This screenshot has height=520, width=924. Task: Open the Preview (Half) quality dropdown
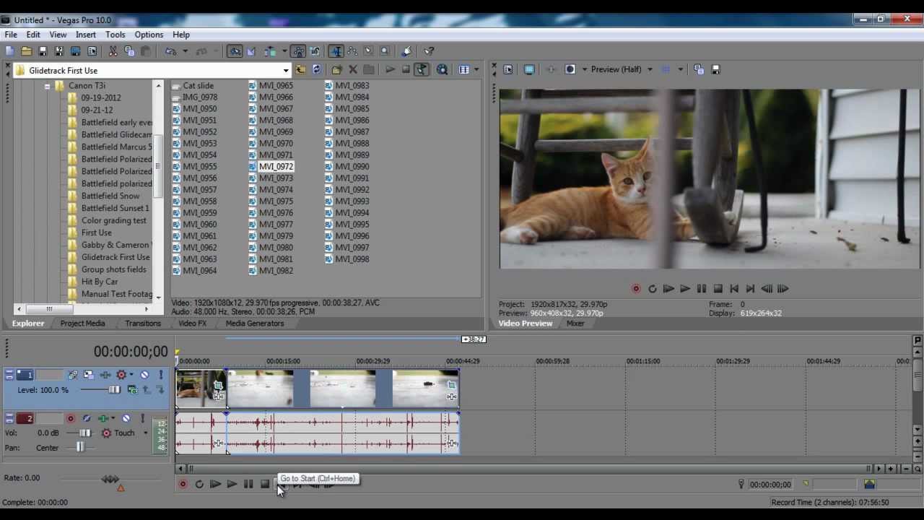click(x=622, y=69)
